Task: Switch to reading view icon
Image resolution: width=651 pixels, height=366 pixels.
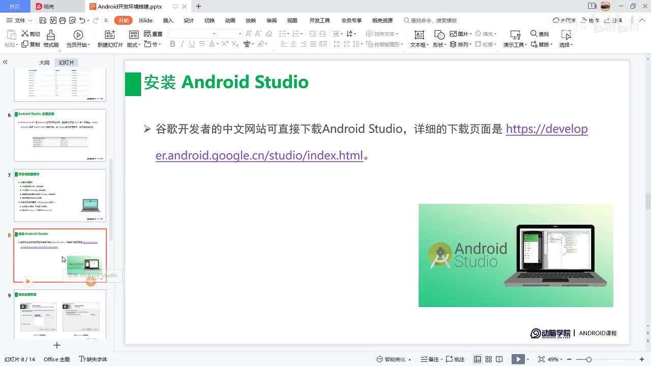Action: 500,359
